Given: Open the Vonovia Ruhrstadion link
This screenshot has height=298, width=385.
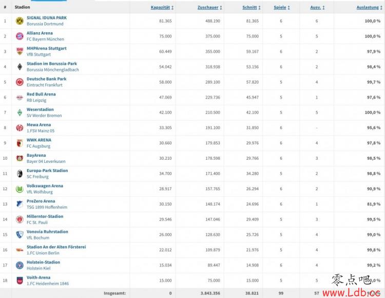Looking at the screenshot, I should [47, 231].
